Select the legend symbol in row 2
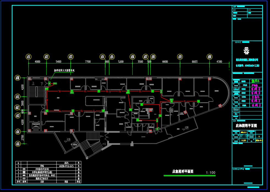Screen dimensions: 270x192 pos(24,175)
